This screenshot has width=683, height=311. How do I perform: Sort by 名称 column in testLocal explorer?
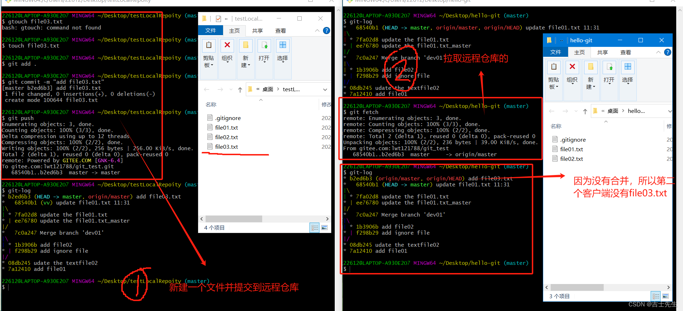(x=211, y=105)
